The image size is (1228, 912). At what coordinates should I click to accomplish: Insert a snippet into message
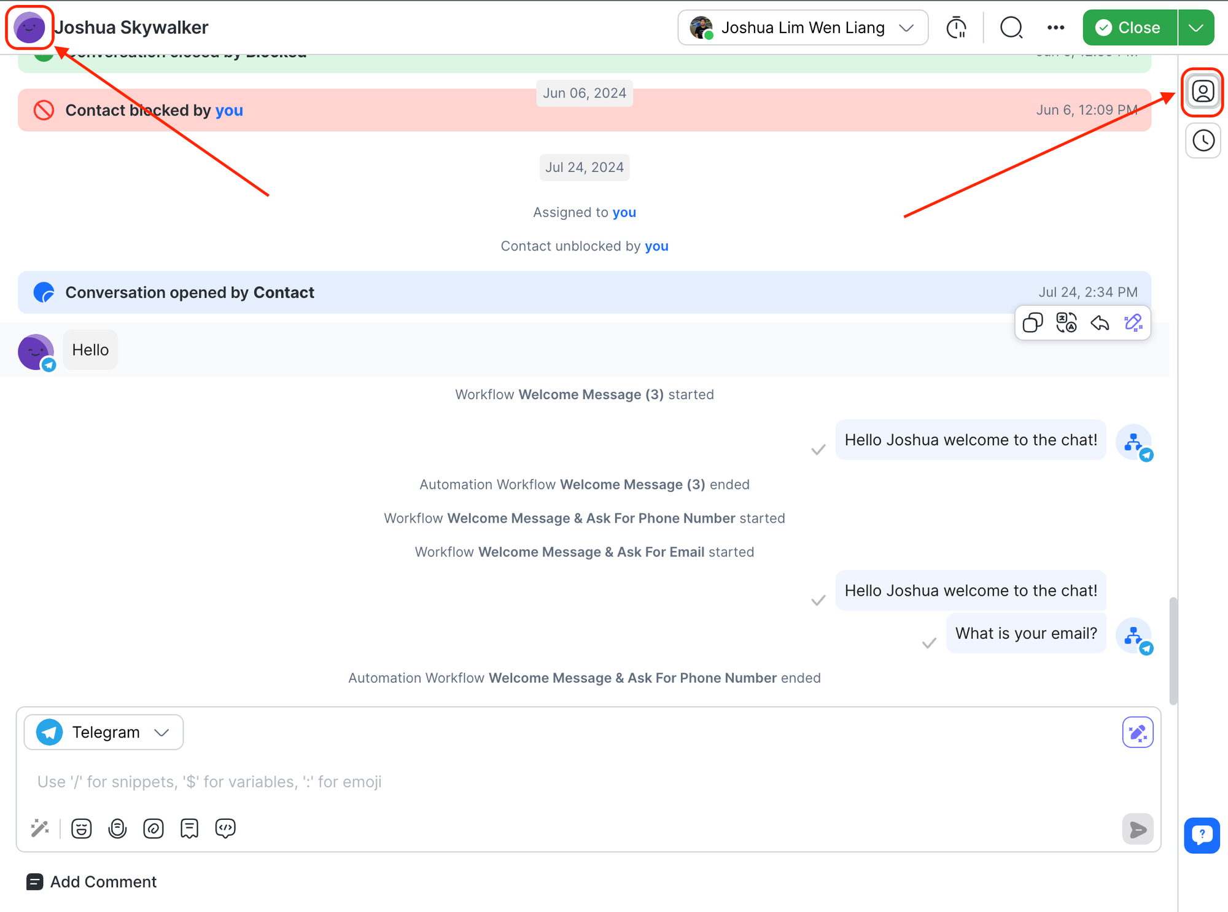click(189, 828)
